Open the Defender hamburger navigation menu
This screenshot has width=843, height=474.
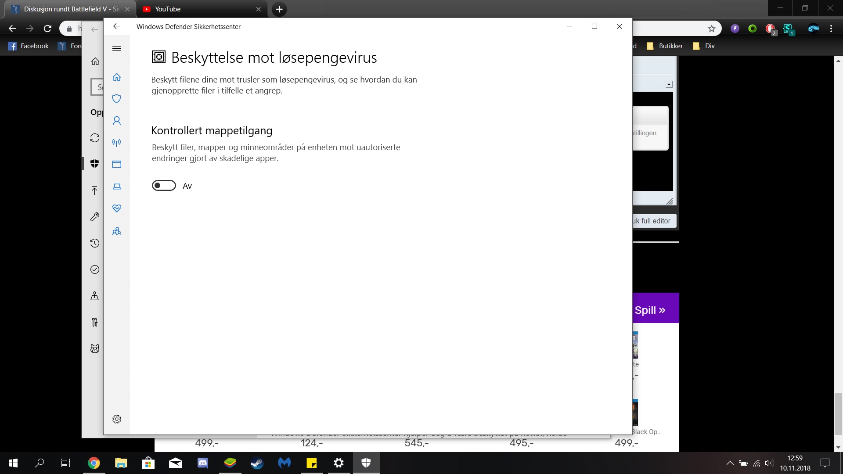[117, 49]
